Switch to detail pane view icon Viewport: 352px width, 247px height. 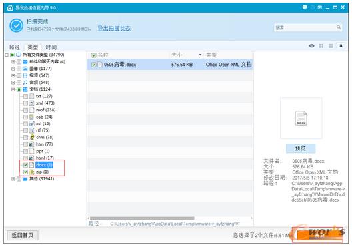tap(341, 46)
